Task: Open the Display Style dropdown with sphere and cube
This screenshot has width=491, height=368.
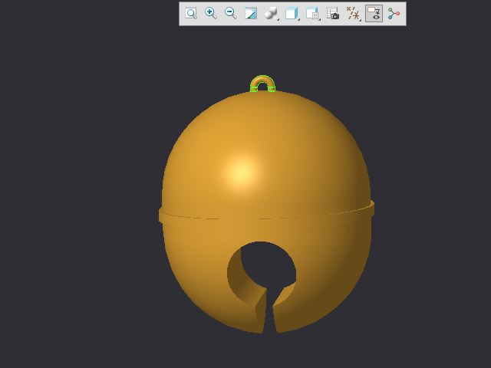Action: tap(271, 14)
